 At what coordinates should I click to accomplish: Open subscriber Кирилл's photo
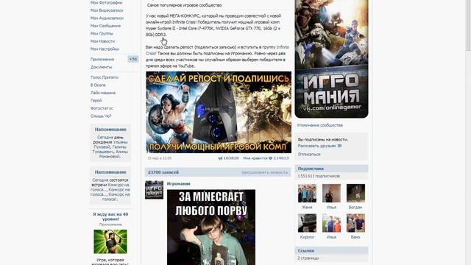point(307,223)
